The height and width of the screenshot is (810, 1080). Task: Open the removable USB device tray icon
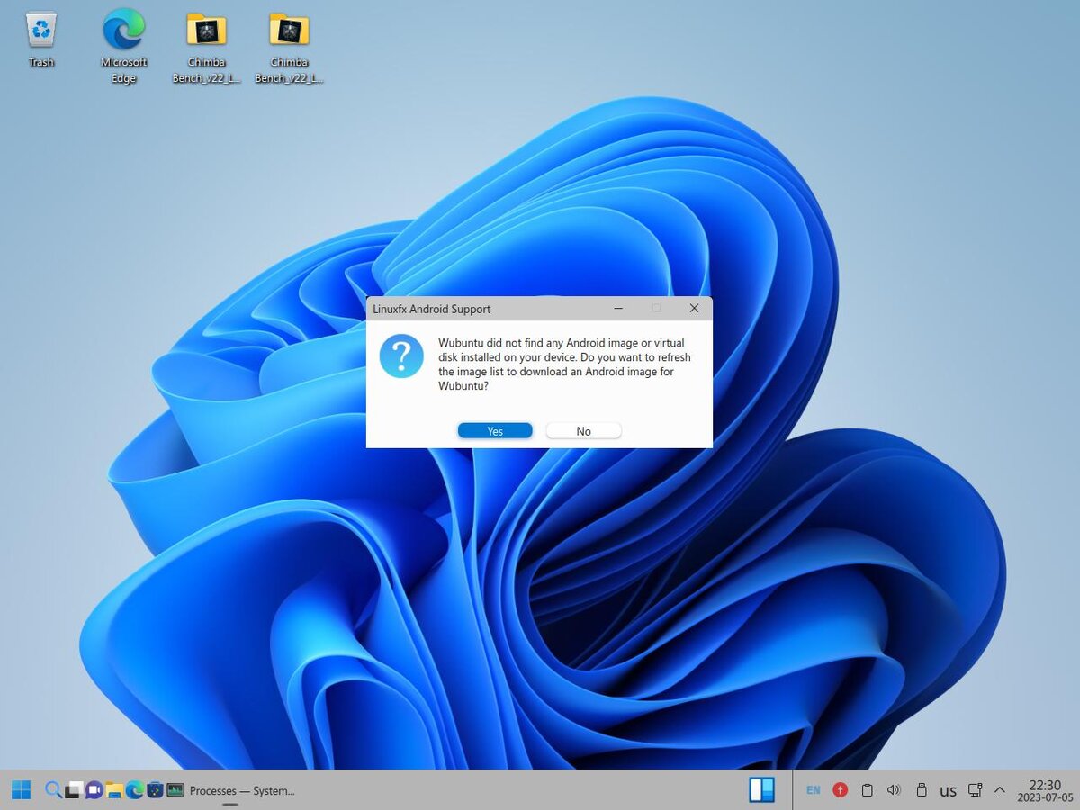click(x=921, y=790)
